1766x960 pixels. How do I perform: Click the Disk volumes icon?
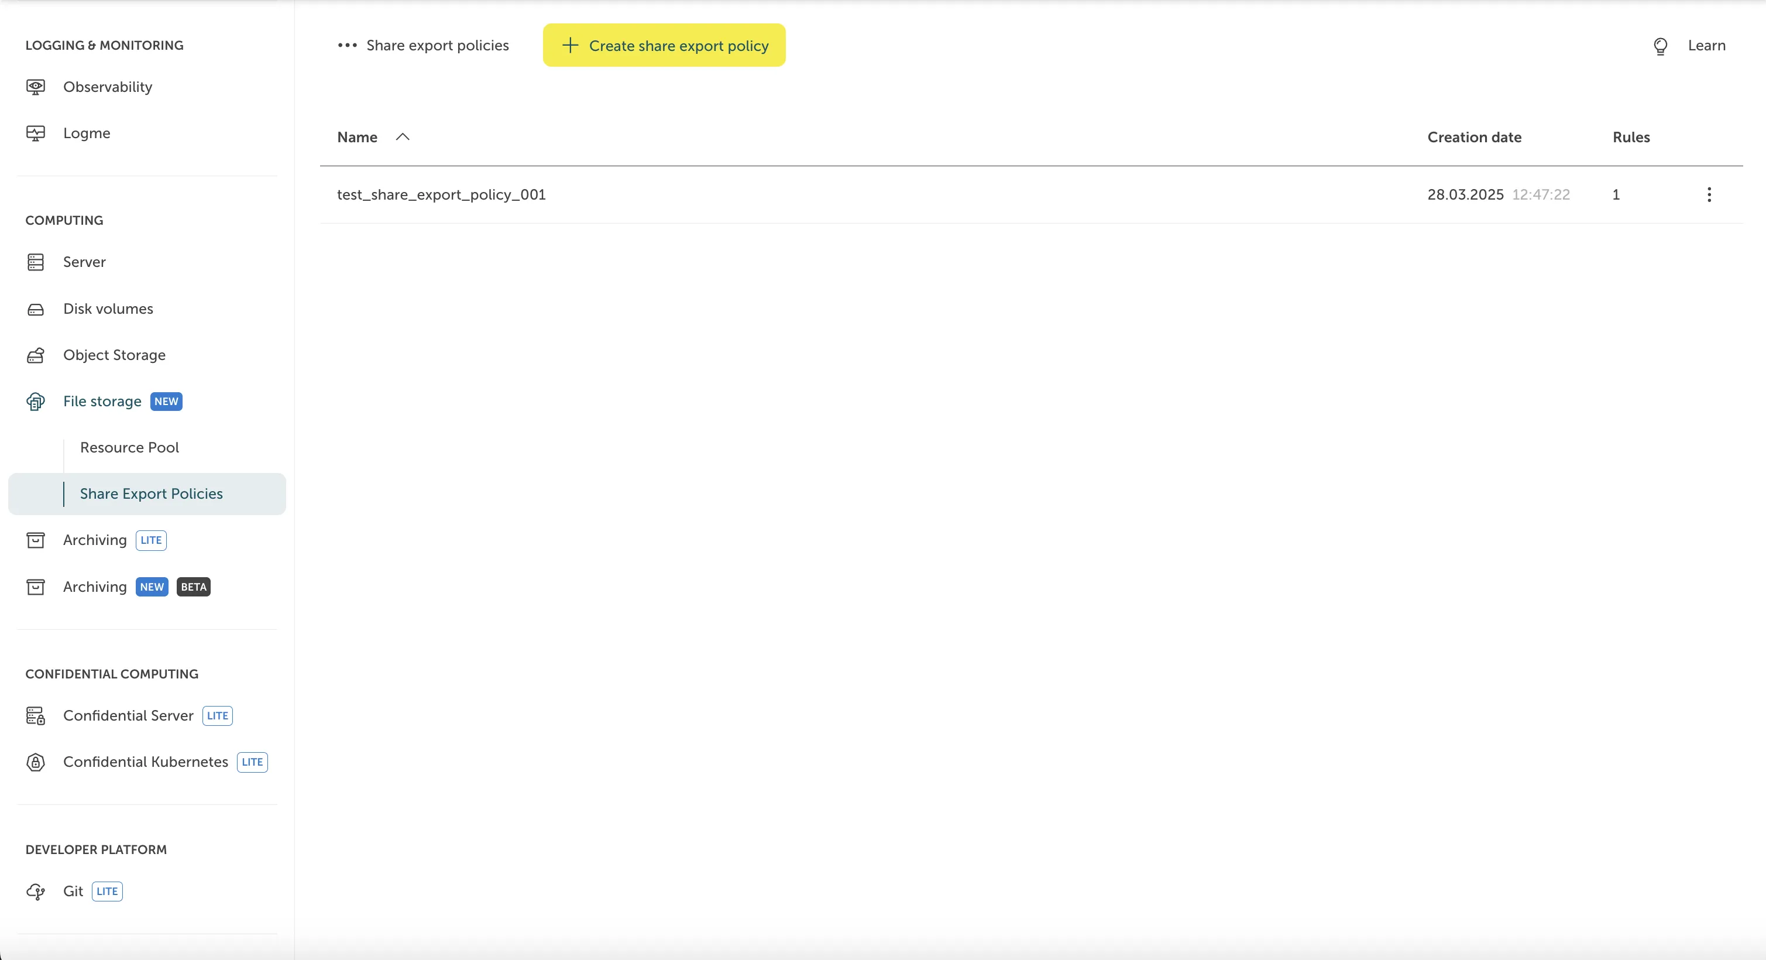click(36, 309)
